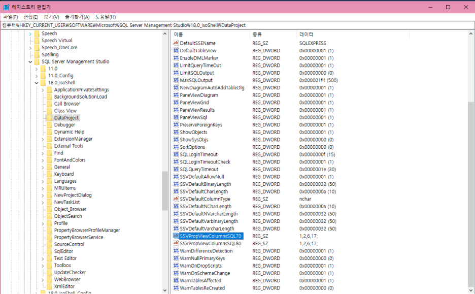Select the LimitQueryTimeOut value name
This screenshot has width=475, height=294.
click(200, 65)
